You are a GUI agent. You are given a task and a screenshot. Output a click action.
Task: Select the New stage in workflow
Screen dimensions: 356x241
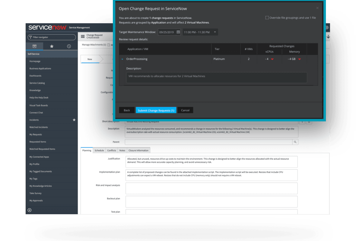tap(90, 59)
